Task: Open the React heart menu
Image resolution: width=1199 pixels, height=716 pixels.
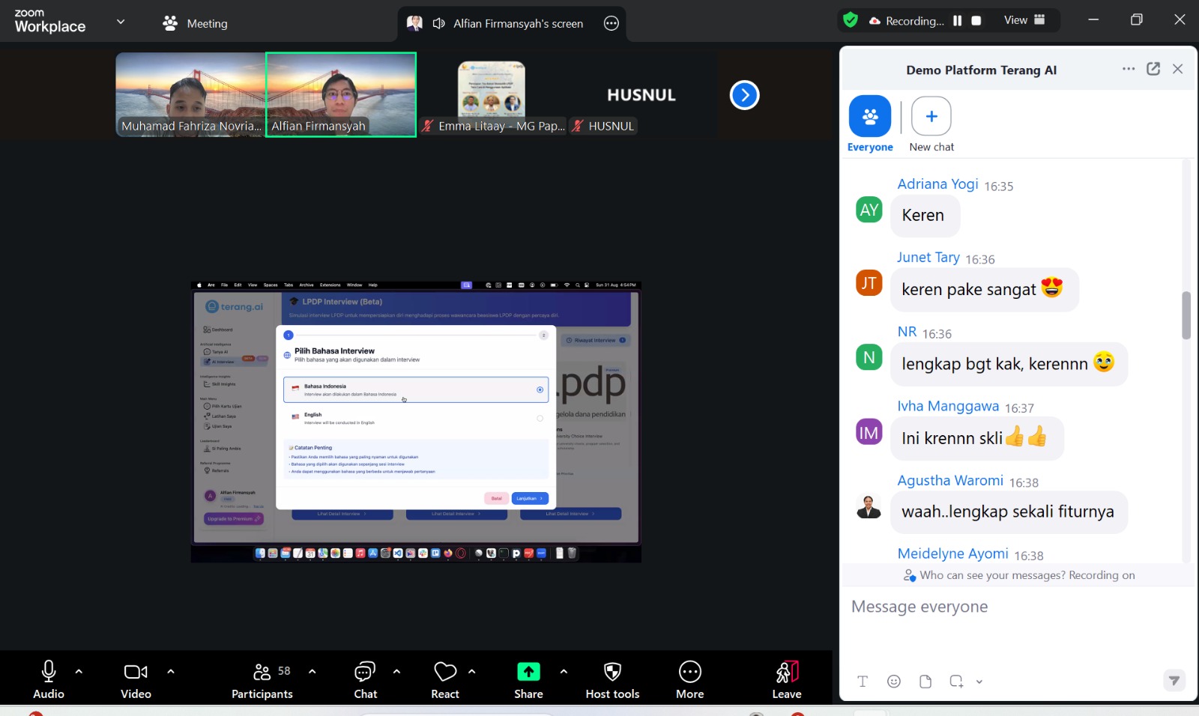Action: pos(445,679)
